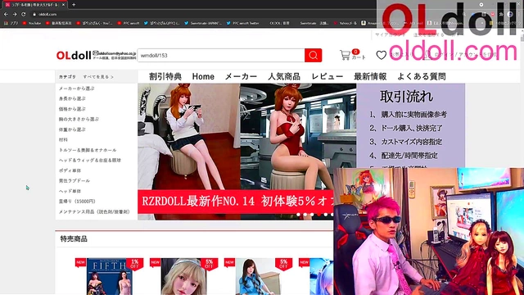Click the 取引流れ side panel

[x=410, y=125]
